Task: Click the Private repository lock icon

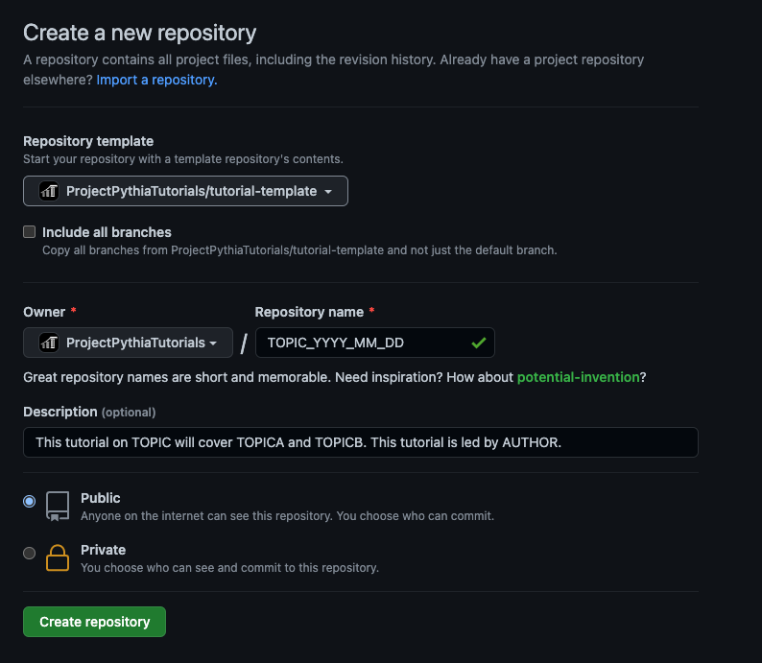Action: [58, 557]
